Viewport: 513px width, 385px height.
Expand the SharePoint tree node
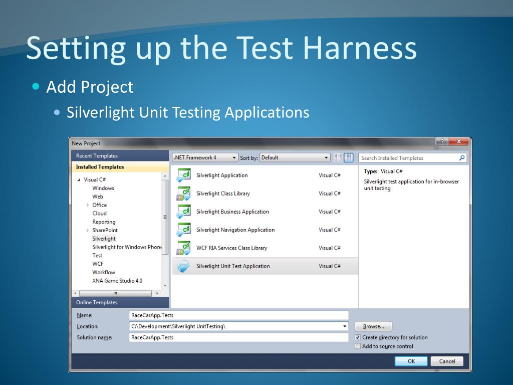pos(87,231)
